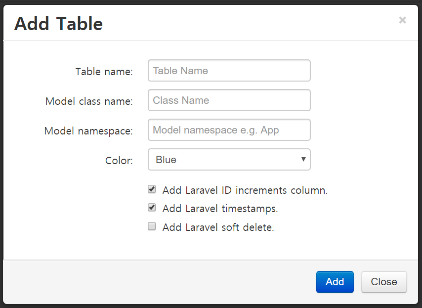
Task: Click the "Model namespace:" label
Action: pyautogui.click(x=88, y=131)
